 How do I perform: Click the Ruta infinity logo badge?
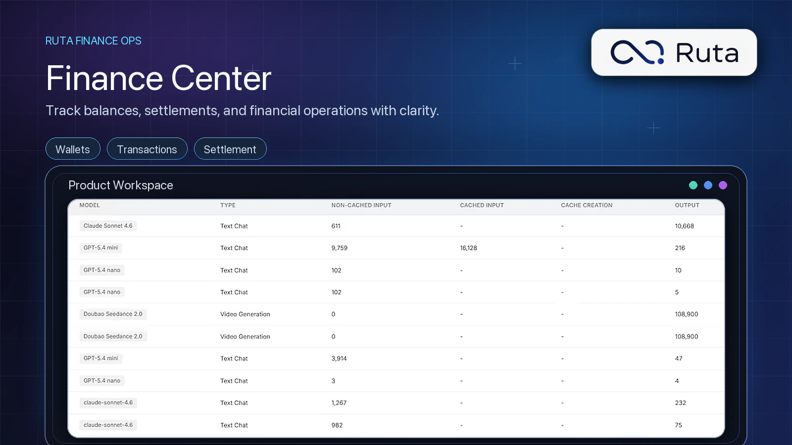pos(674,52)
